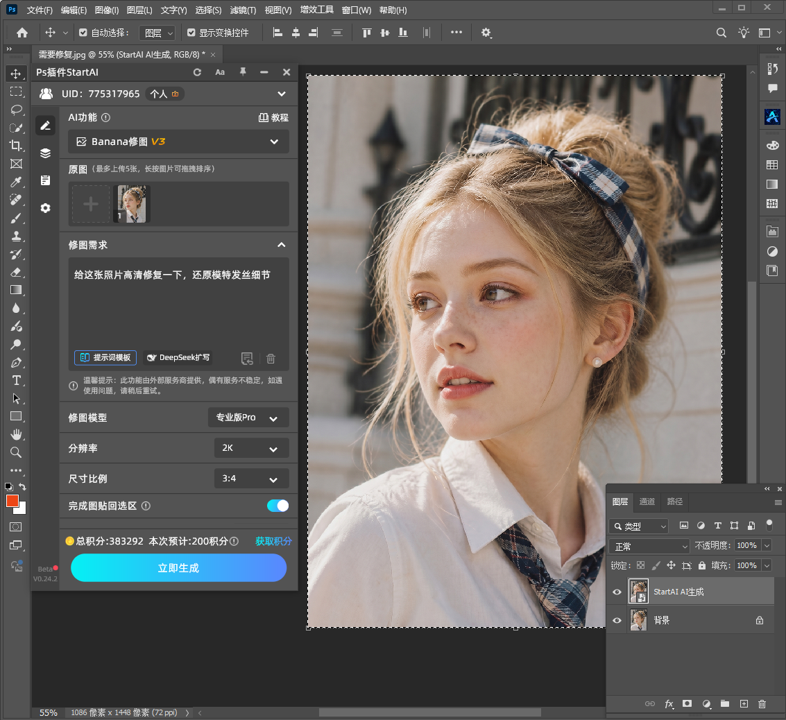
Task: Select the Horizontal Type tool
Action: [15, 380]
